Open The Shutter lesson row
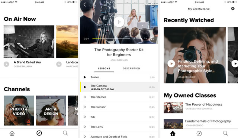The height and width of the screenshot is (138, 238). click(119, 97)
